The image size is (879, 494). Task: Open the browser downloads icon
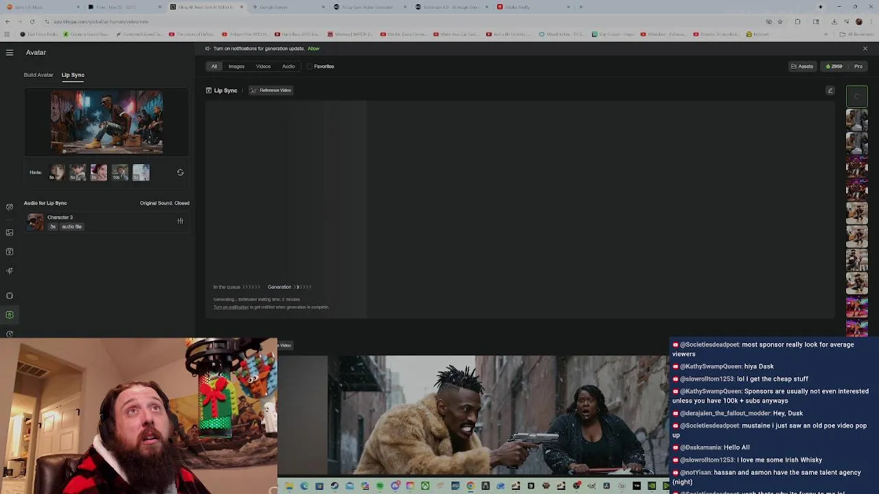[x=834, y=21]
